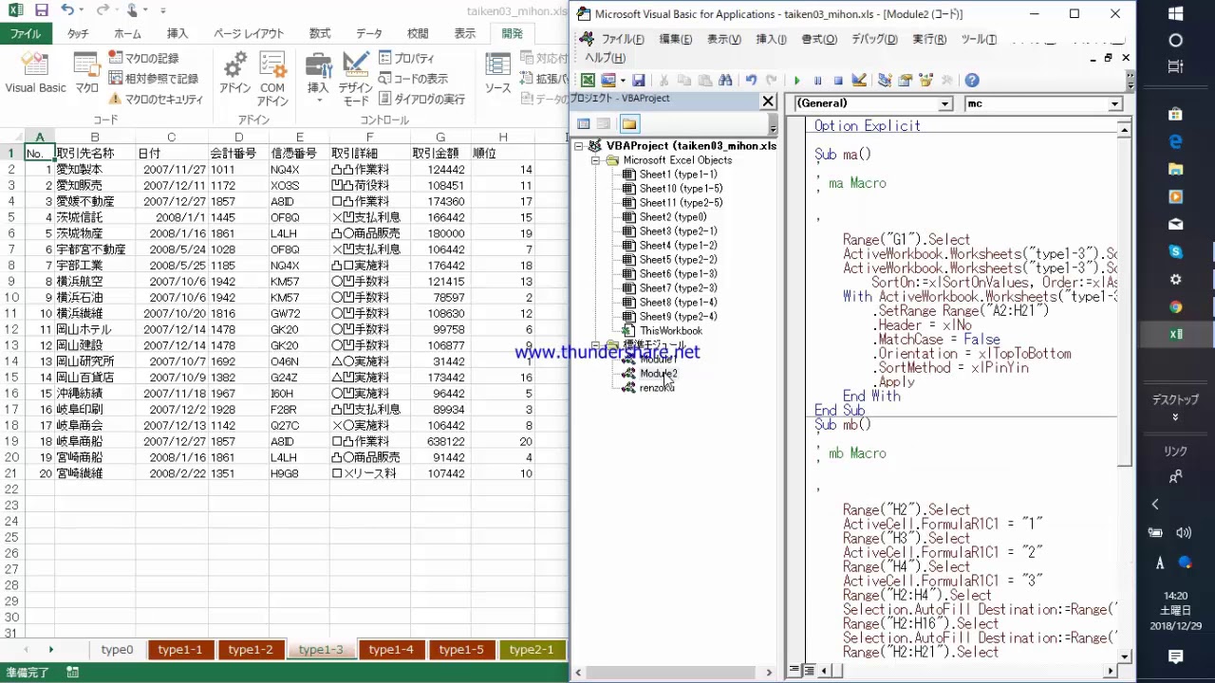Image resolution: width=1215 pixels, height=683 pixels.
Task: Toggle デザインモード (Design Mode) in ribbon
Action: click(356, 78)
